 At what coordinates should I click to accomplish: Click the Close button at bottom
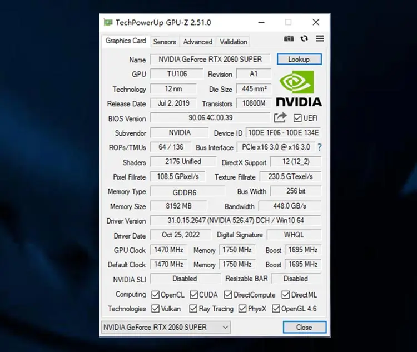click(x=304, y=327)
